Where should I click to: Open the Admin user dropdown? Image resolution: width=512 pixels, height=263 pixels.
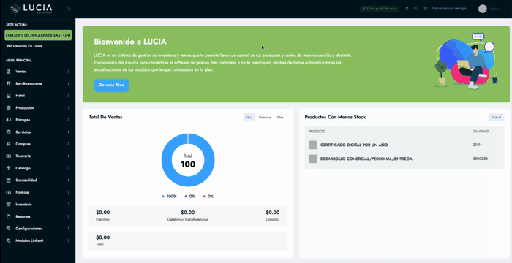point(497,9)
